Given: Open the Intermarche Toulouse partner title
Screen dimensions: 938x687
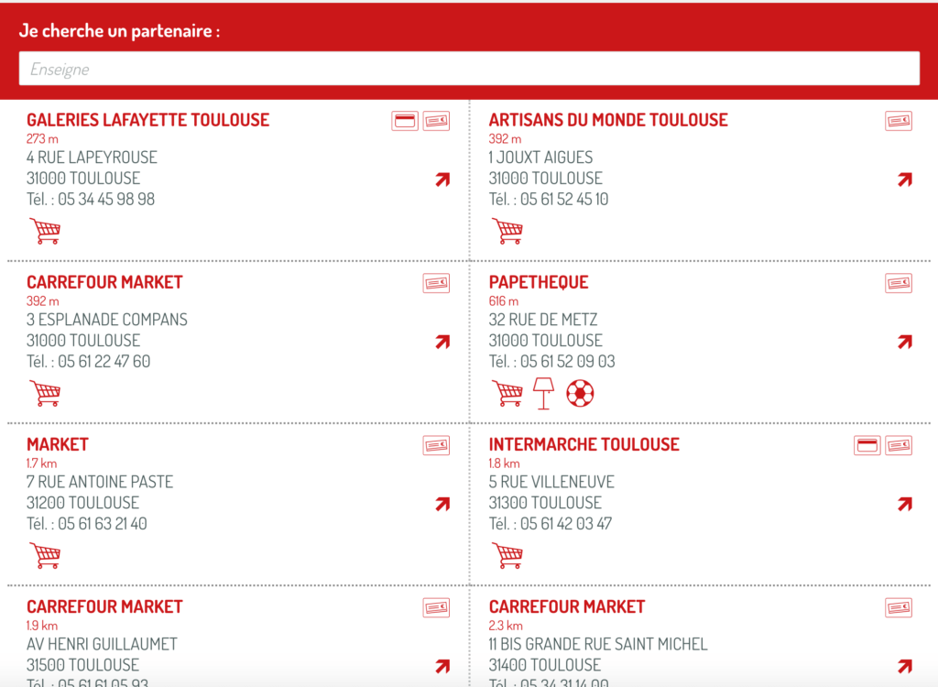Looking at the screenshot, I should coord(584,444).
